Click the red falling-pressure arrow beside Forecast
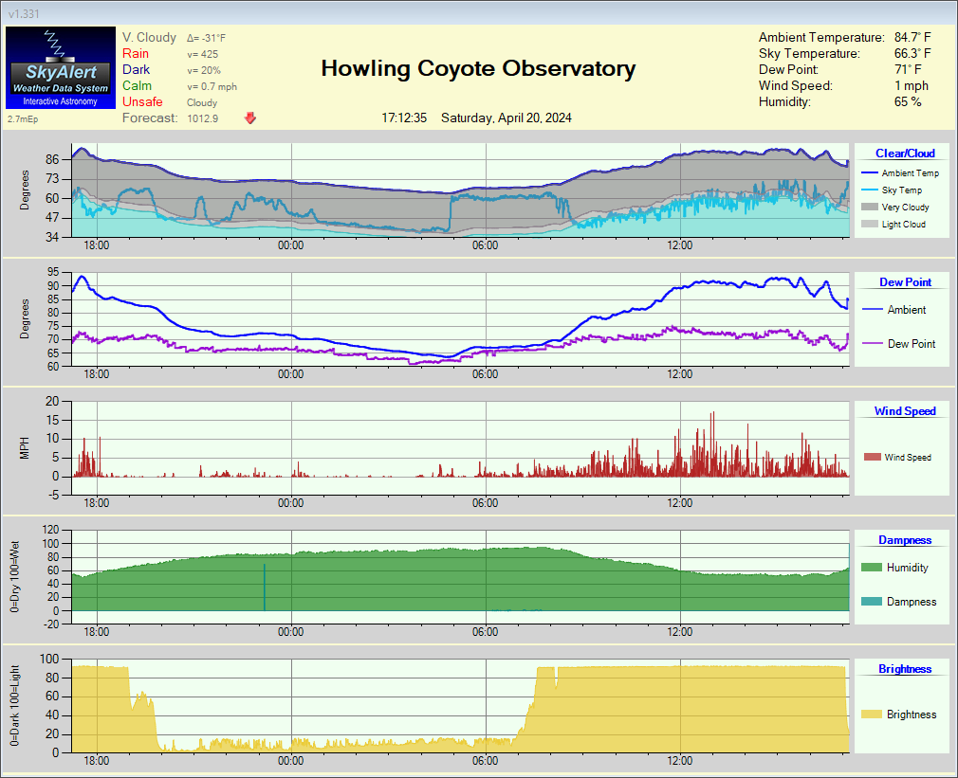The height and width of the screenshot is (778, 958). point(250,118)
